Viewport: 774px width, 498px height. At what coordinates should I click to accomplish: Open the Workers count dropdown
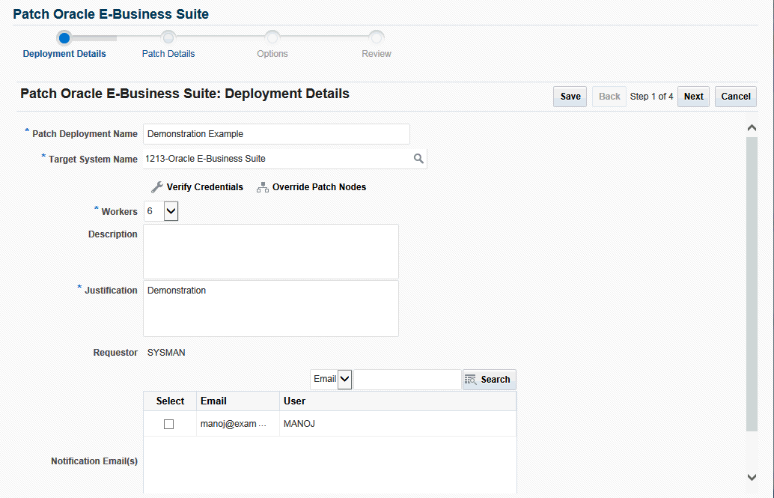pyautogui.click(x=171, y=211)
